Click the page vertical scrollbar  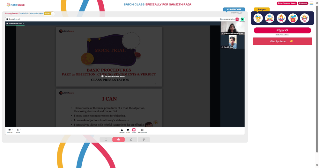coord(317,79)
